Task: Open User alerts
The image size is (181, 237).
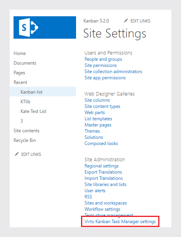Action: [x=95, y=191]
